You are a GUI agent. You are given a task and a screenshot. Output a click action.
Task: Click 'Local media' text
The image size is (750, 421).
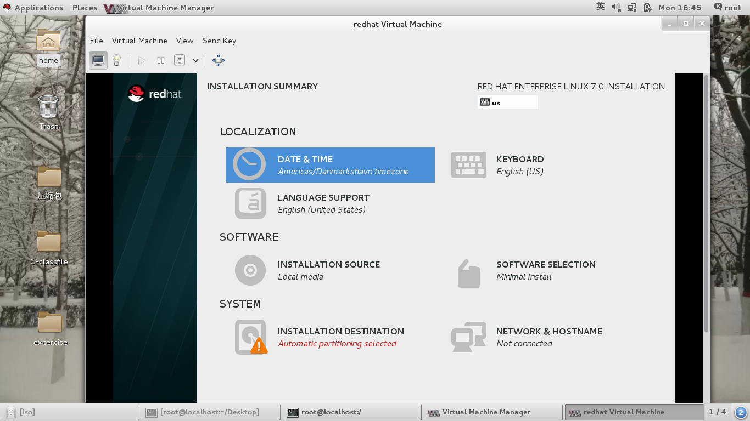pyautogui.click(x=300, y=277)
